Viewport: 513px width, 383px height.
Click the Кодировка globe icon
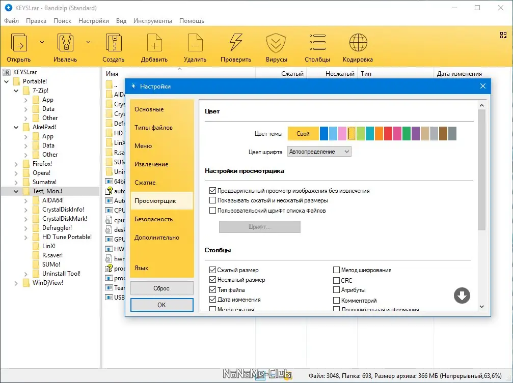tap(358, 43)
